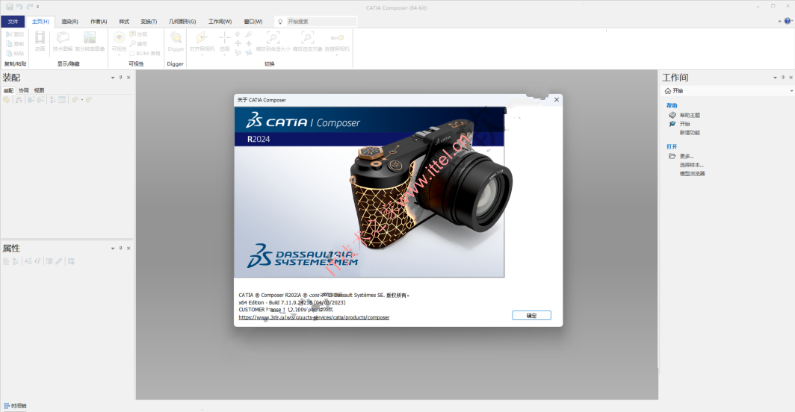Open the 属性 panel options dropdown arrow

point(113,249)
